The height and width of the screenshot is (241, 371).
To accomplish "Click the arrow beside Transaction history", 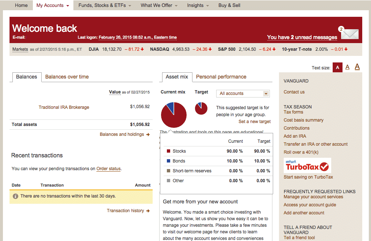I will 148,211.
